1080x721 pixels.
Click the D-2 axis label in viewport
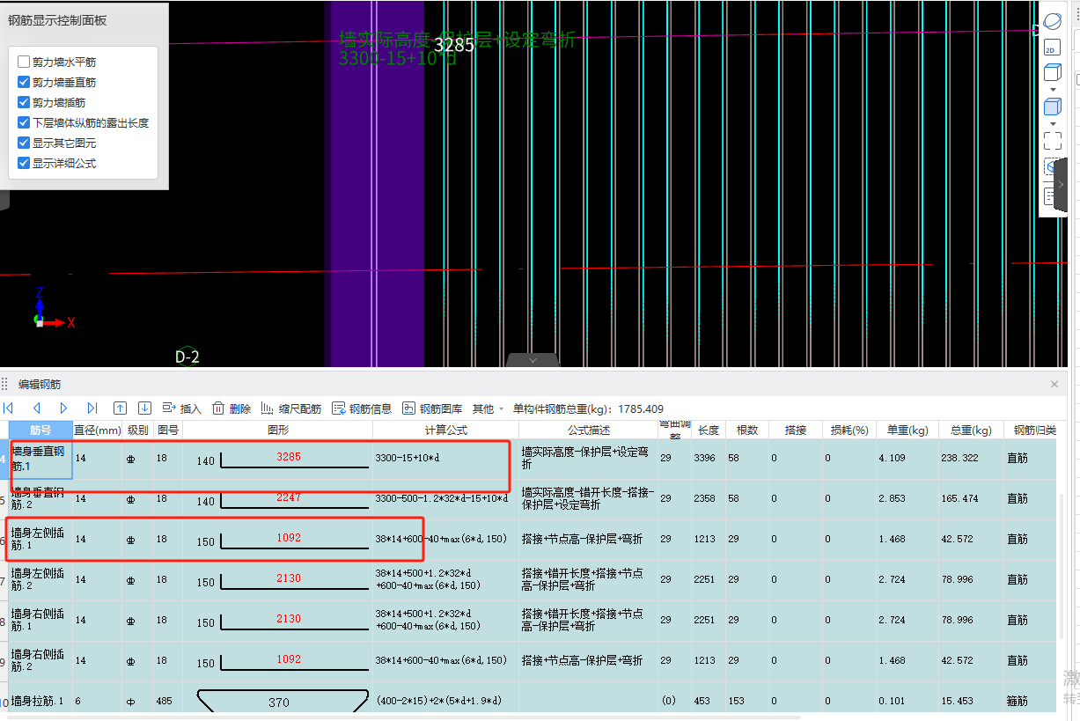pyautogui.click(x=187, y=357)
